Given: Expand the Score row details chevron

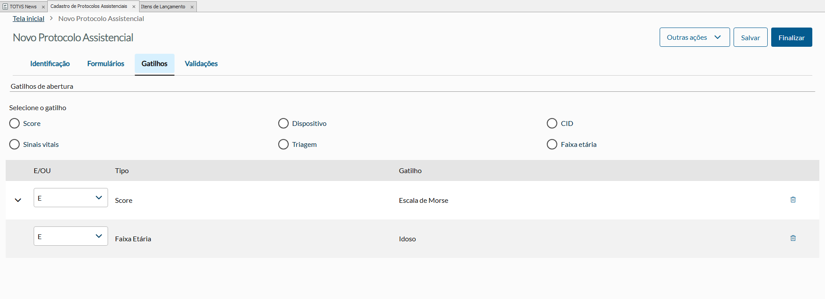Looking at the screenshot, I should point(18,200).
